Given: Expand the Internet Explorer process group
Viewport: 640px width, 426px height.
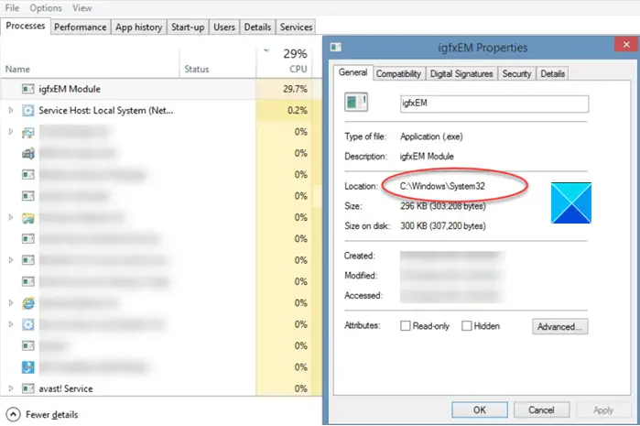Looking at the screenshot, I should (x=11, y=303).
